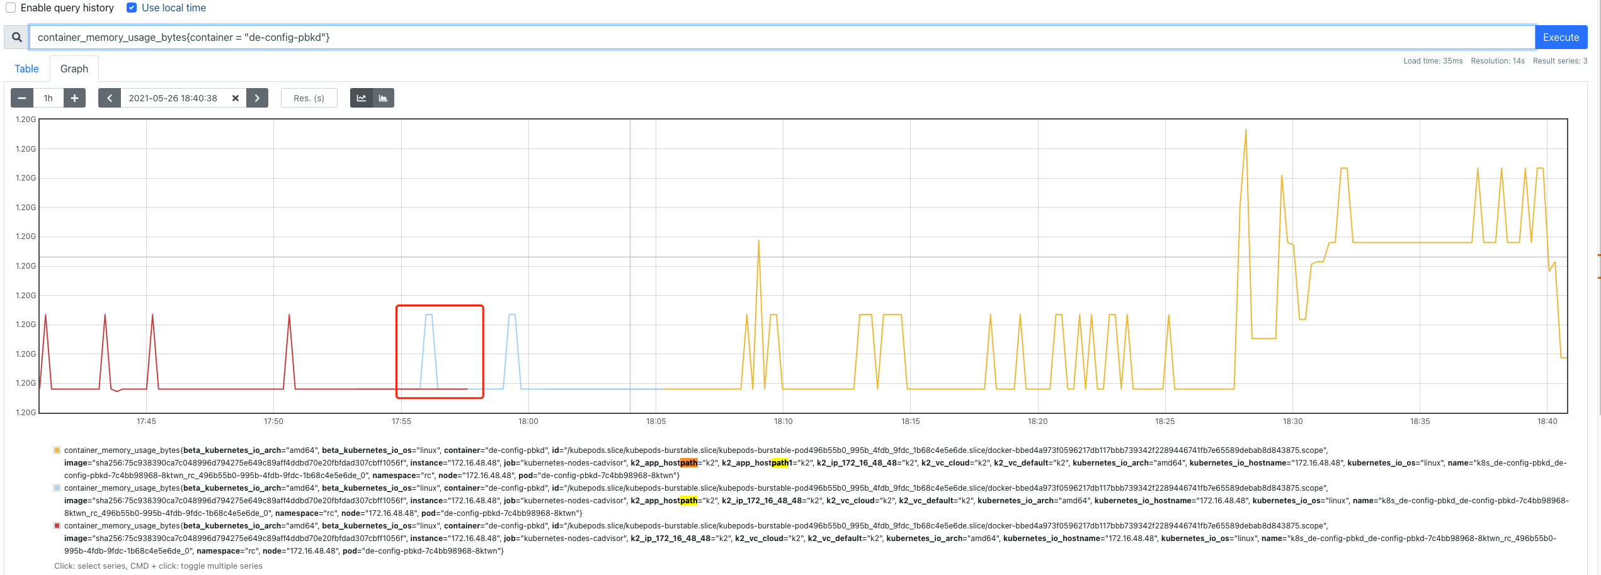Click the 1h range value field

tap(48, 98)
